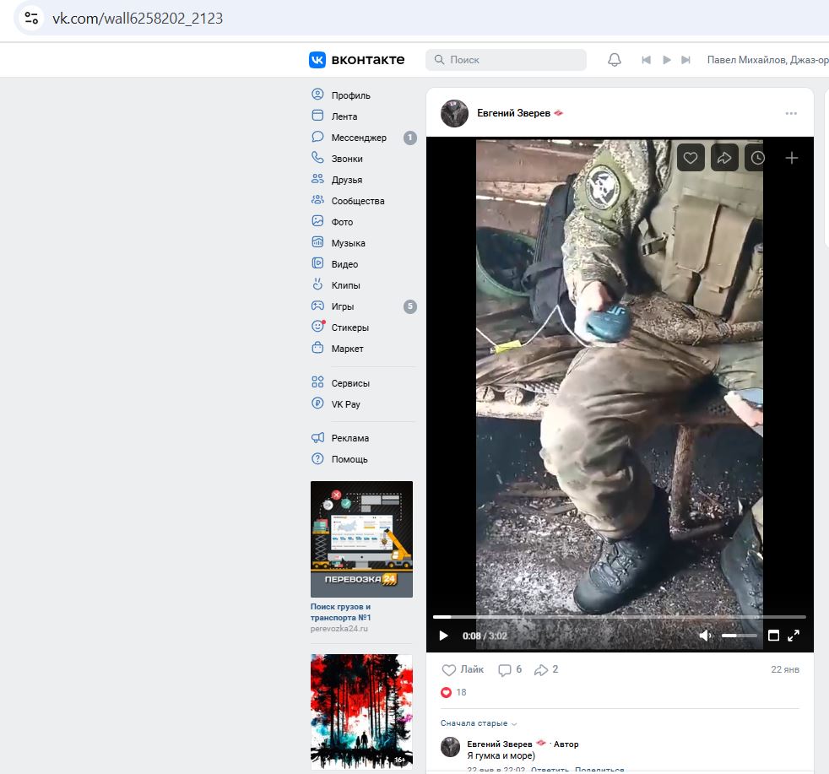Click the Поиск search field

[506, 60]
